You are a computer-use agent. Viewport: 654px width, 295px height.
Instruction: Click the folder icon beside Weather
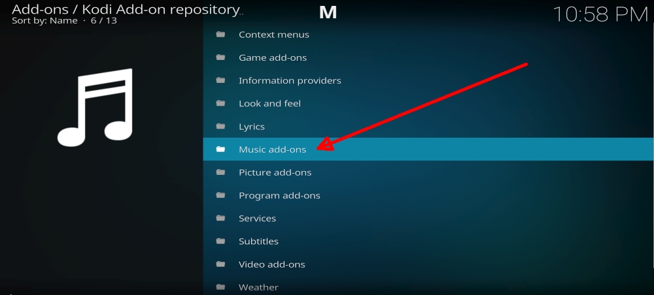coord(220,287)
